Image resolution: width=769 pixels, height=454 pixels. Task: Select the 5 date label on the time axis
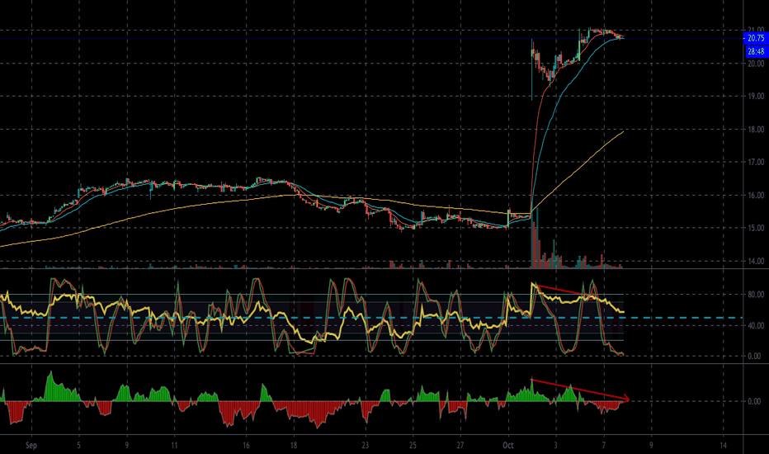pos(78,446)
